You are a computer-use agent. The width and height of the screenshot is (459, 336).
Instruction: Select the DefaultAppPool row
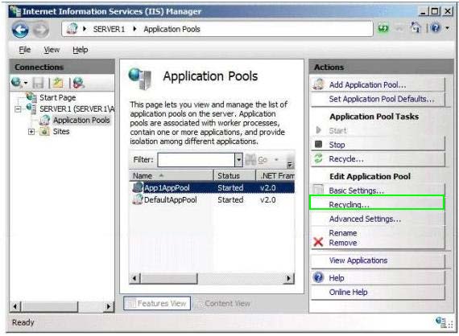(x=212, y=200)
